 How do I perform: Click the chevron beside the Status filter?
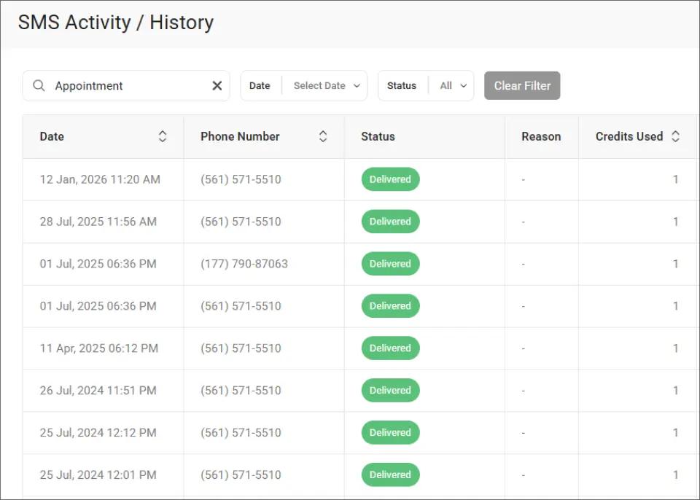pyautogui.click(x=462, y=85)
